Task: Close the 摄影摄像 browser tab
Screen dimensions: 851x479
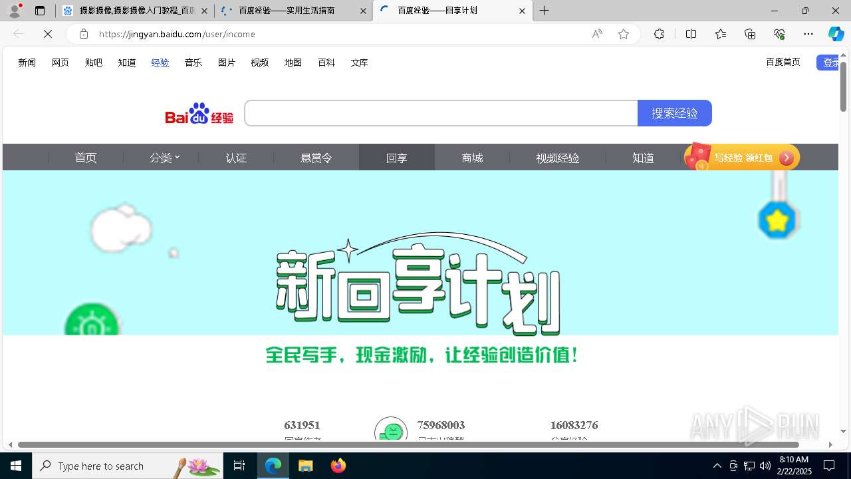Action: click(204, 11)
